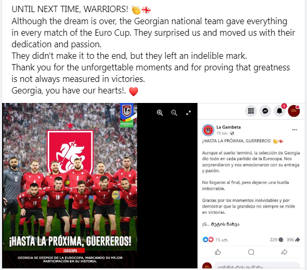The width and height of the screenshot is (307, 270).
Task: Zoom in on the photo
Action: [x=160, y=112]
